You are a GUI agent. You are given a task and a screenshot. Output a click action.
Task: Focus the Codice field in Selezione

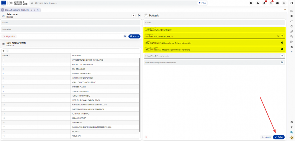(71, 23)
